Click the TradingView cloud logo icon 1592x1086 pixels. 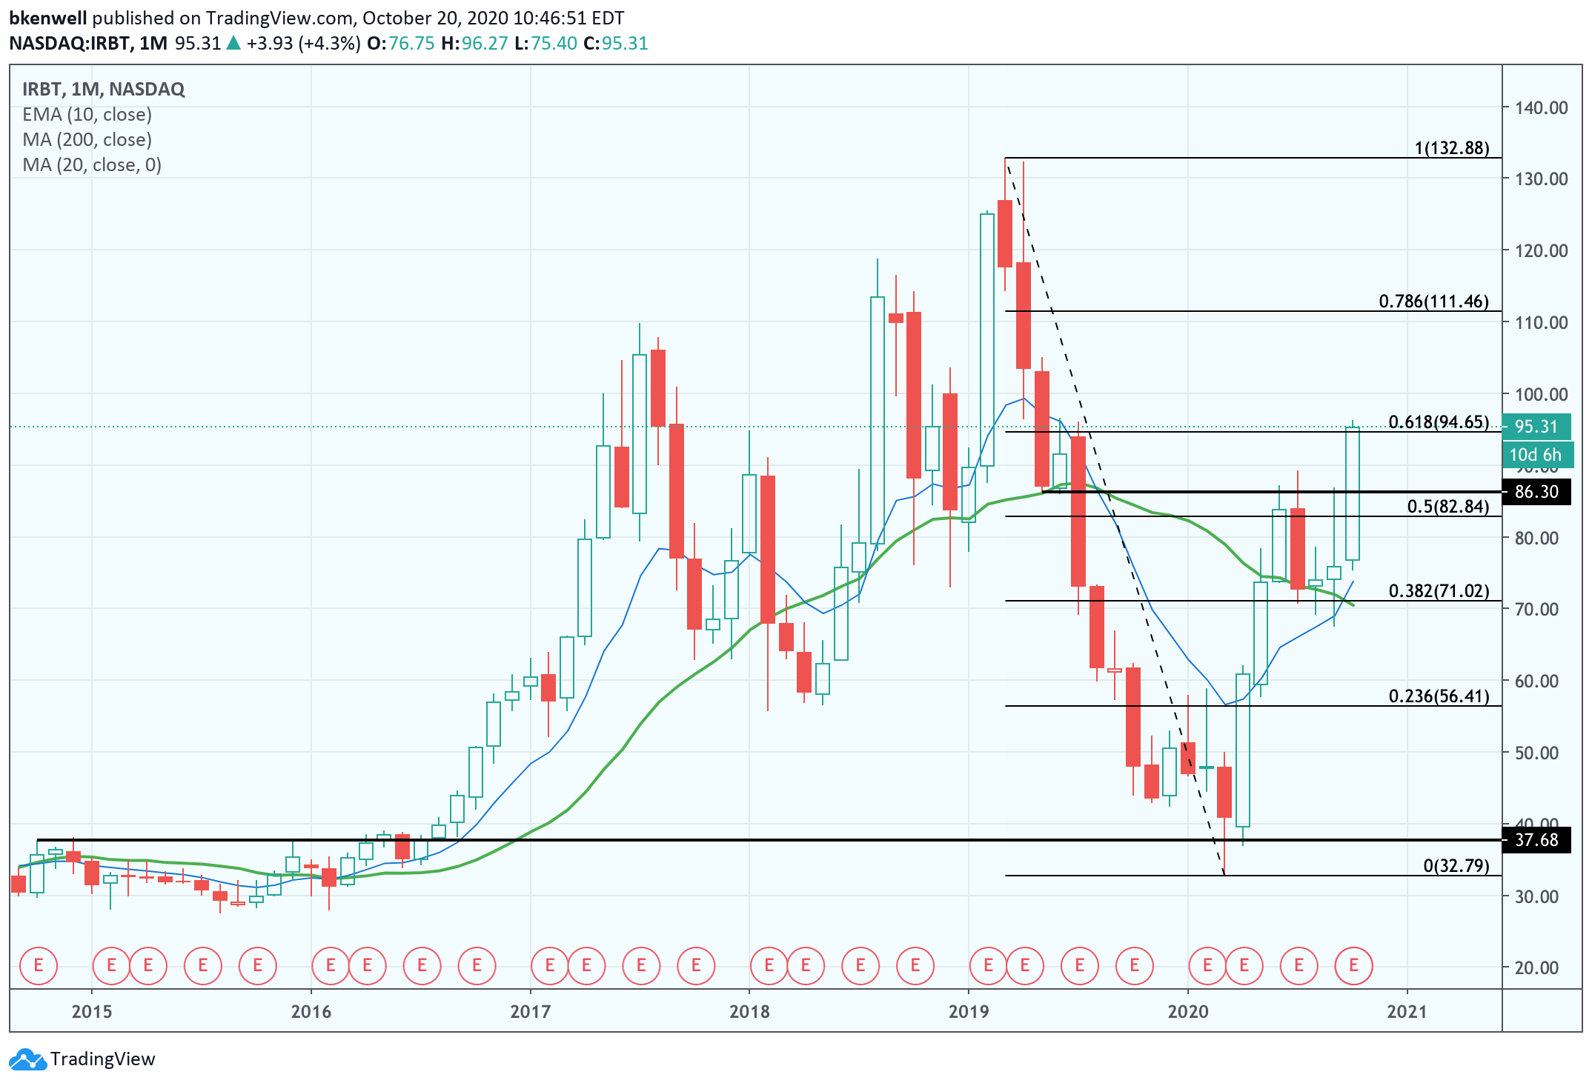pyautogui.click(x=28, y=1059)
